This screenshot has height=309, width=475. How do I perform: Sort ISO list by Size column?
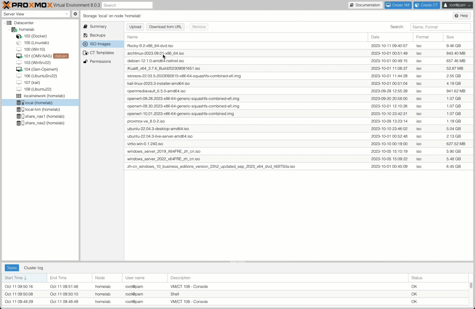pos(458,37)
